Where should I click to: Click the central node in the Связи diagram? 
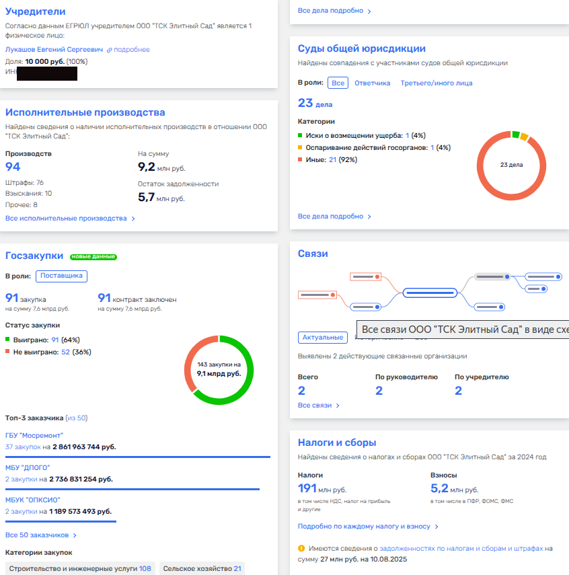tap(430, 293)
